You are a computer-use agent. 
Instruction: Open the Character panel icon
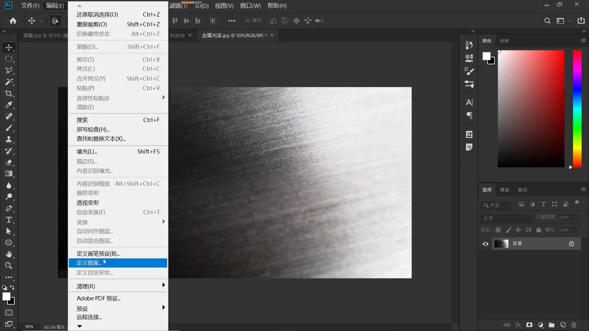[469, 102]
